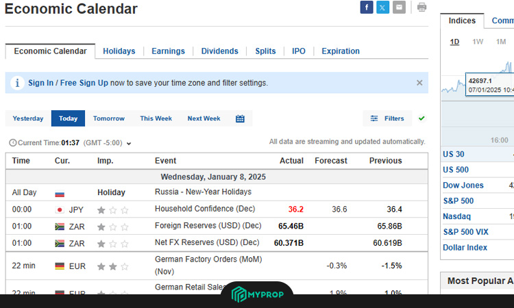
Task: Open the Splits tab
Action: pos(265,51)
